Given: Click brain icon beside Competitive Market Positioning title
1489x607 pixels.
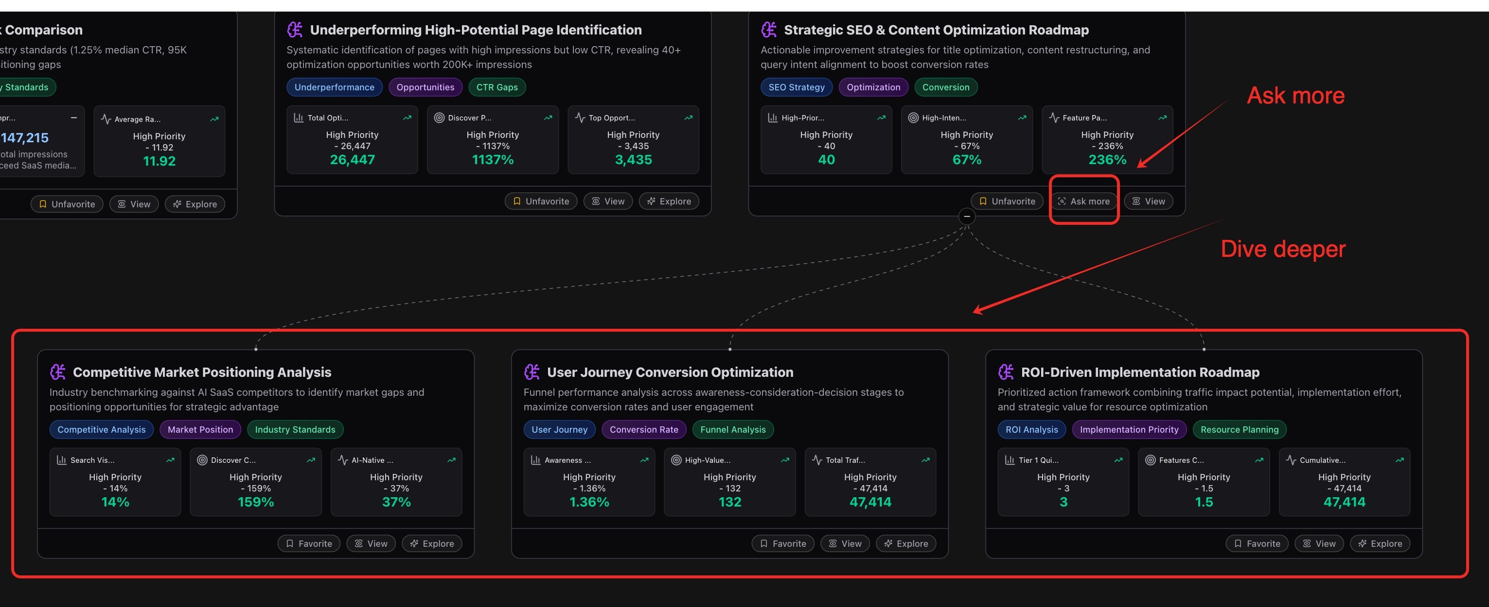Looking at the screenshot, I should tap(58, 372).
